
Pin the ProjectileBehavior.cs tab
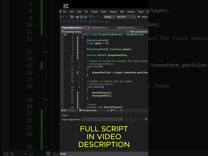[x=85, y=28]
